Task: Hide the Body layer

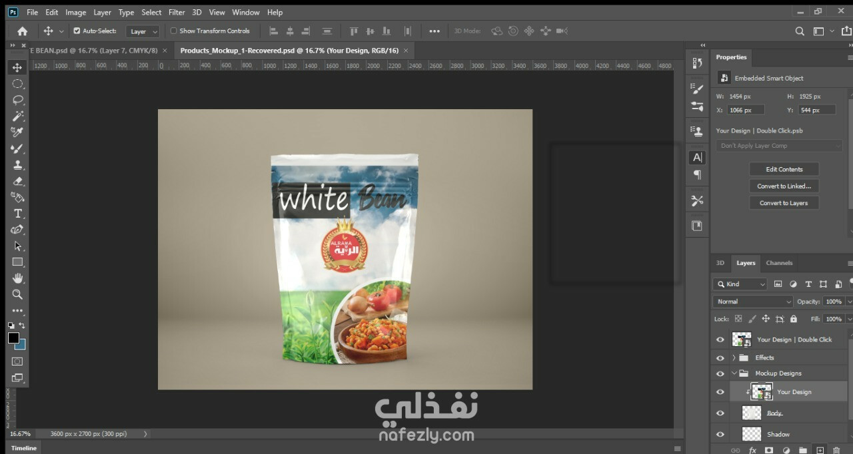Action: [720, 413]
